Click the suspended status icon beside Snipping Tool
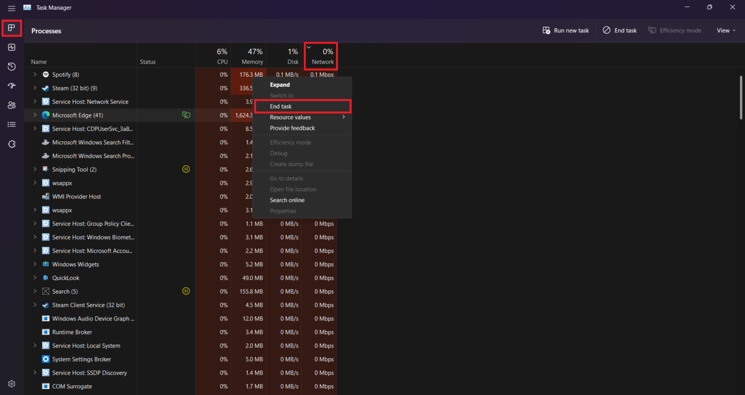The height and width of the screenshot is (395, 745). click(x=186, y=169)
